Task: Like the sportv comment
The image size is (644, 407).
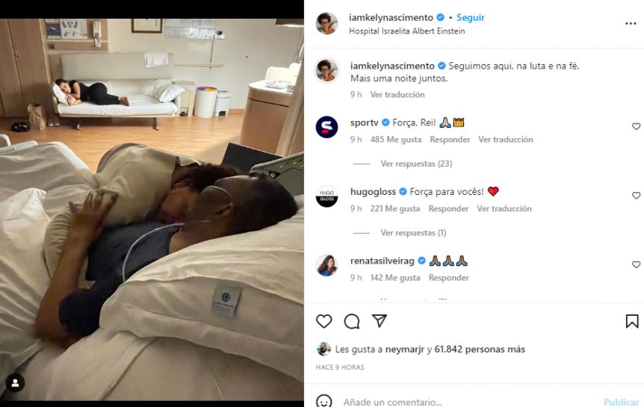Action: (x=637, y=126)
